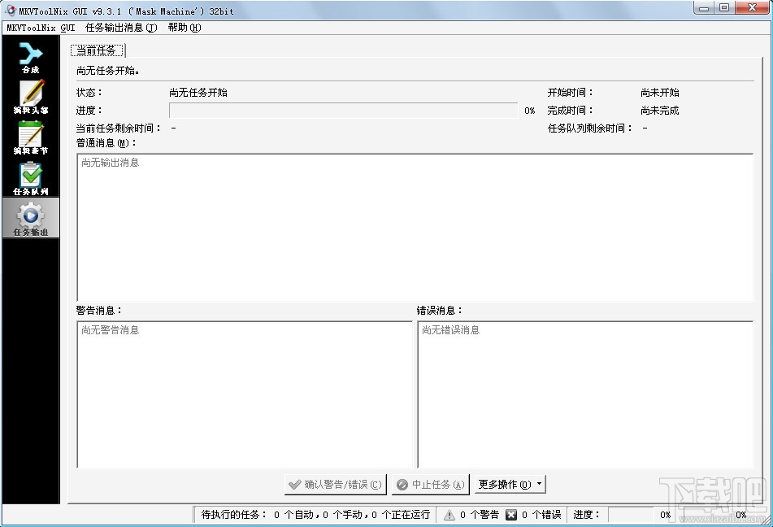Switch to the 当前任务 tab
Image resolution: width=773 pixels, height=527 pixels.
[97, 49]
